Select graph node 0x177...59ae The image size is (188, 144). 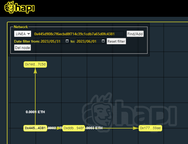tap(150, 128)
